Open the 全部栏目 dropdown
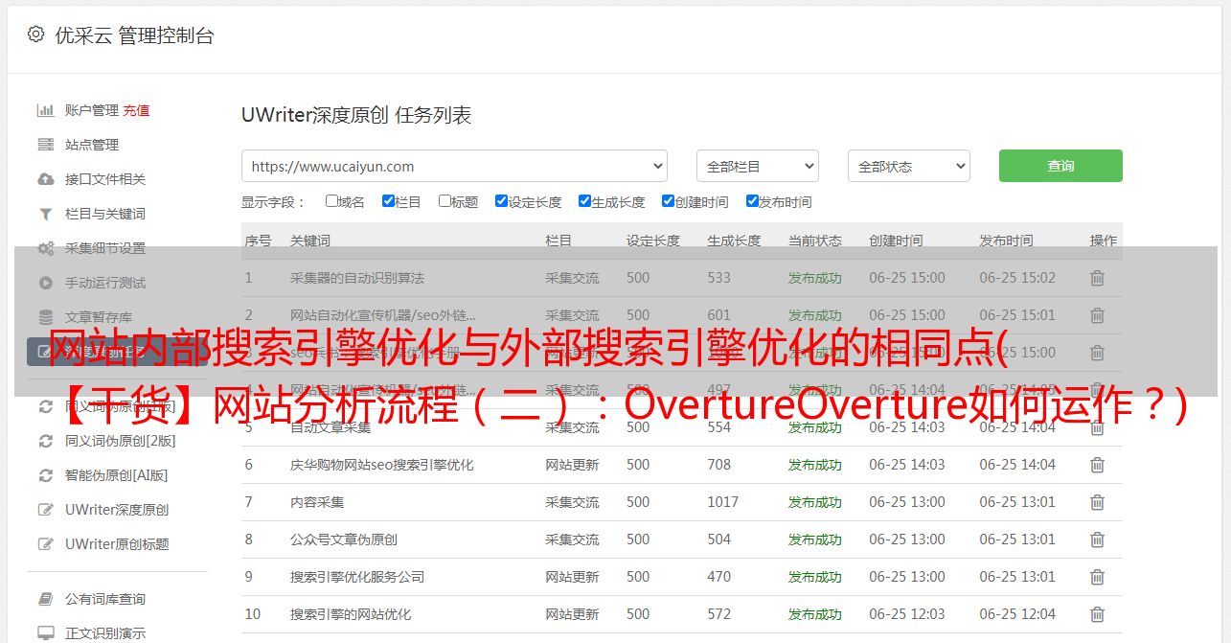 point(757,166)
